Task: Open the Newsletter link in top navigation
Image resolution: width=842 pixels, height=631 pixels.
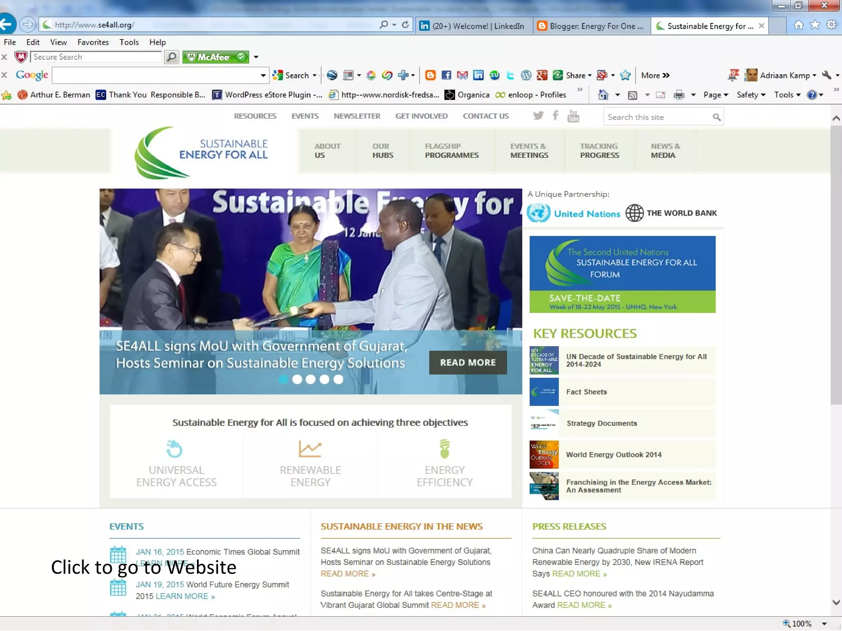Action: click(357, 116)
